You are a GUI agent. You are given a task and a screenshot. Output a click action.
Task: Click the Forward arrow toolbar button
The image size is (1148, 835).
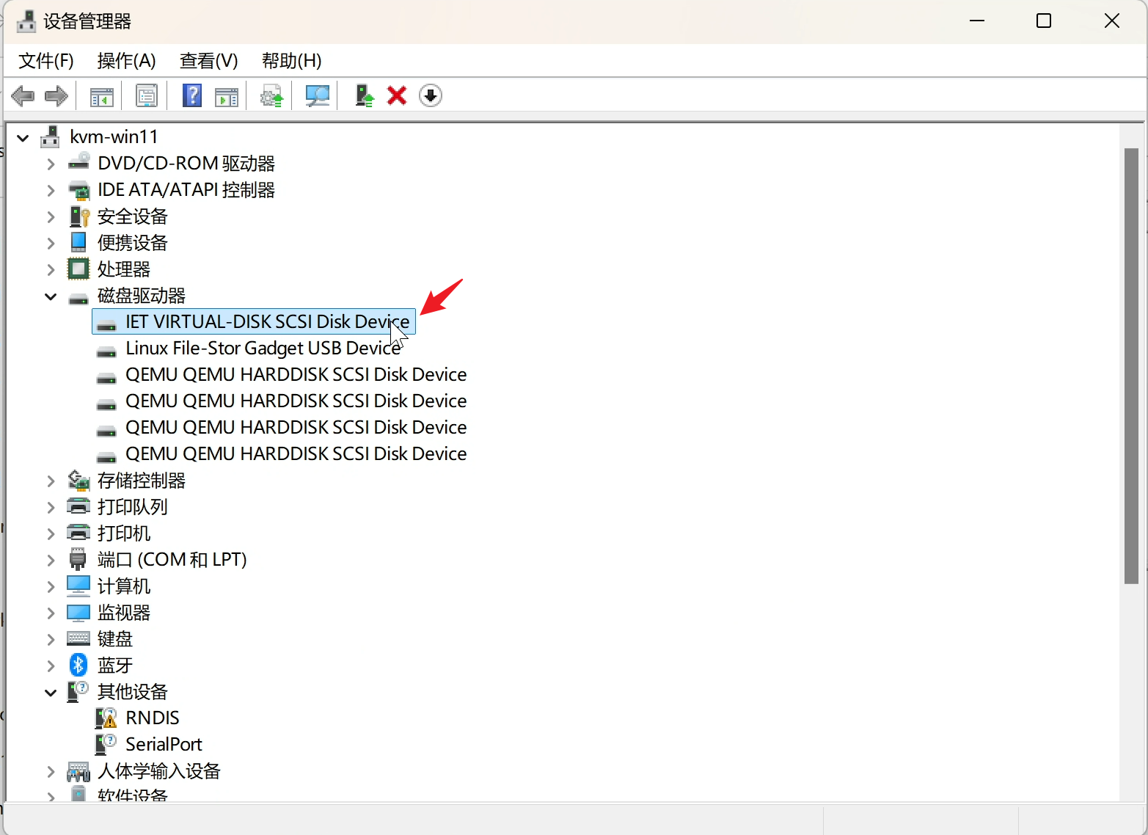[56, 95]
